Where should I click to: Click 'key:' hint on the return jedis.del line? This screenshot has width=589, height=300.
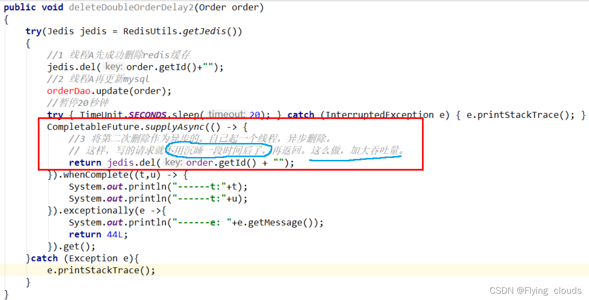click(173, 163)
